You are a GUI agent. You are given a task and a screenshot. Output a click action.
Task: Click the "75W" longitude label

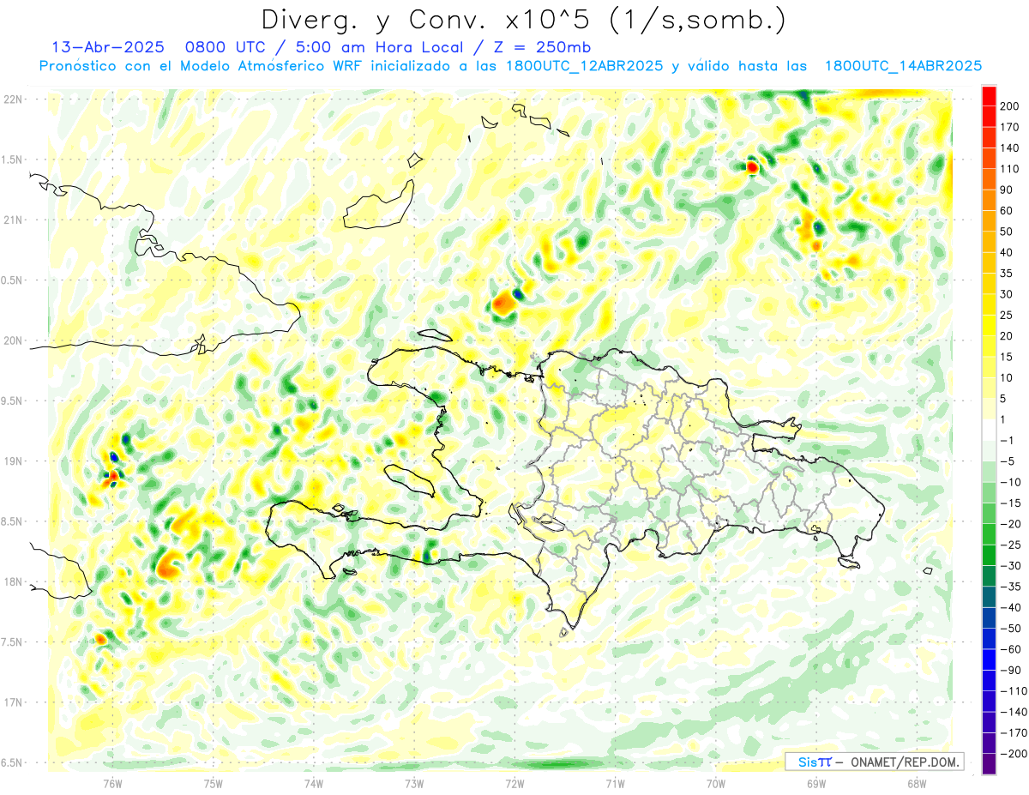(214, 784)
